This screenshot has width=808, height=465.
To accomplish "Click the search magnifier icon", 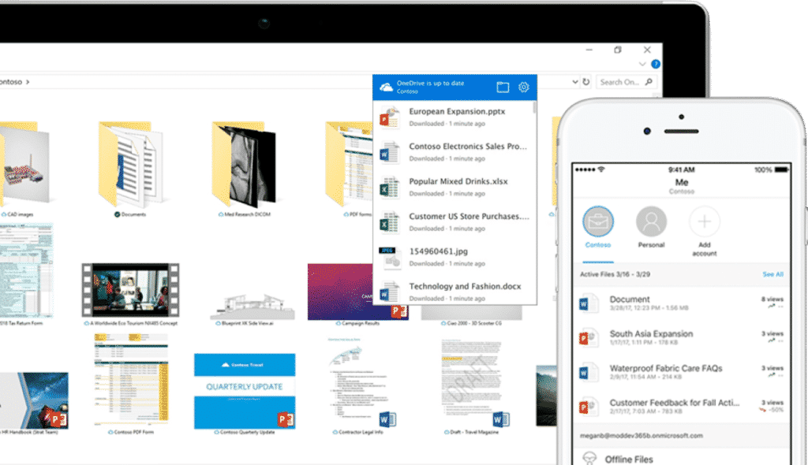I will point(649,81).
